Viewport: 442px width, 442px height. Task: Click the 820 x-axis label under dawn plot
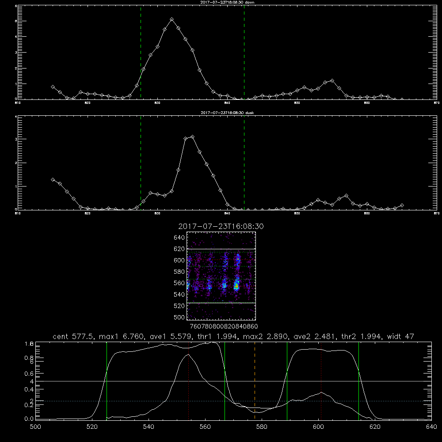click(x=88, y=103)
